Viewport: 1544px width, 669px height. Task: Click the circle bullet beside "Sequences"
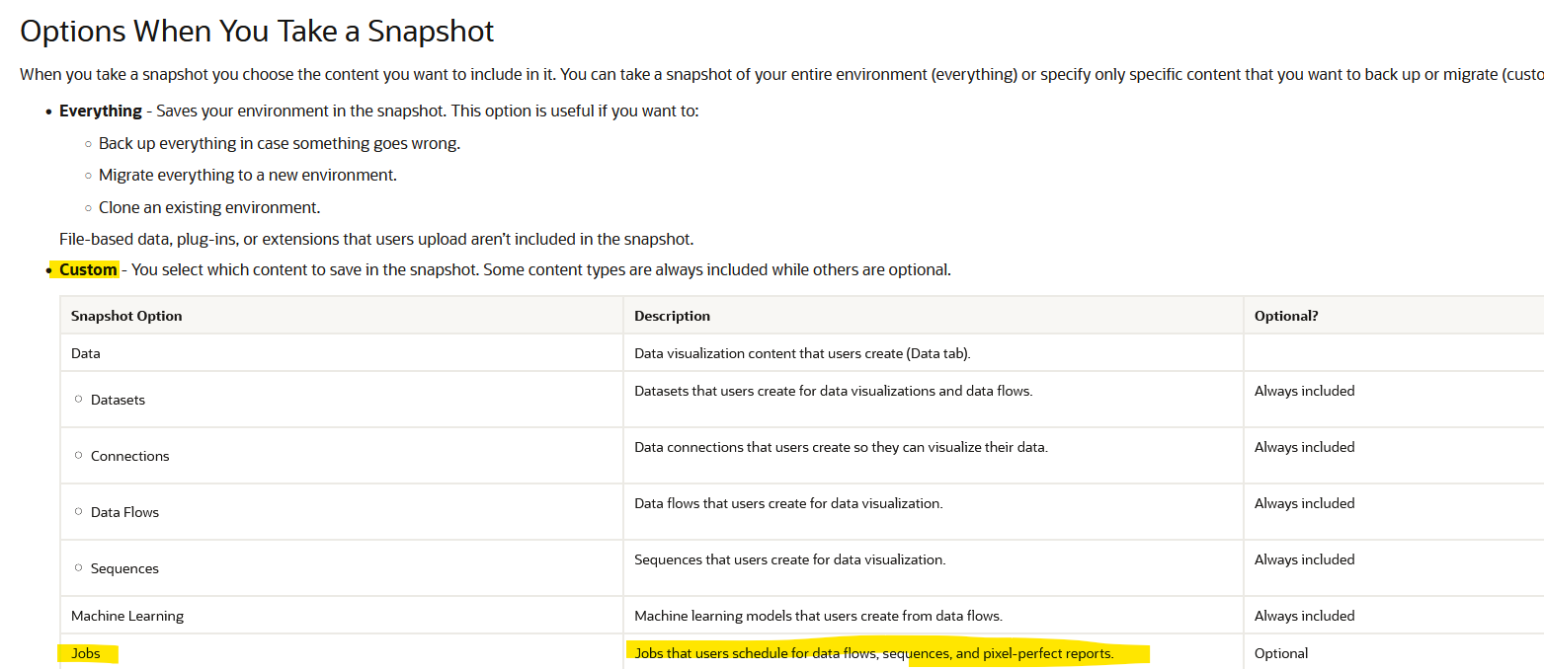coord(79,568)
